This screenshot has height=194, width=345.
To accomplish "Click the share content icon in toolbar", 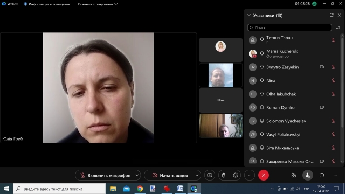I will [210, 175].
